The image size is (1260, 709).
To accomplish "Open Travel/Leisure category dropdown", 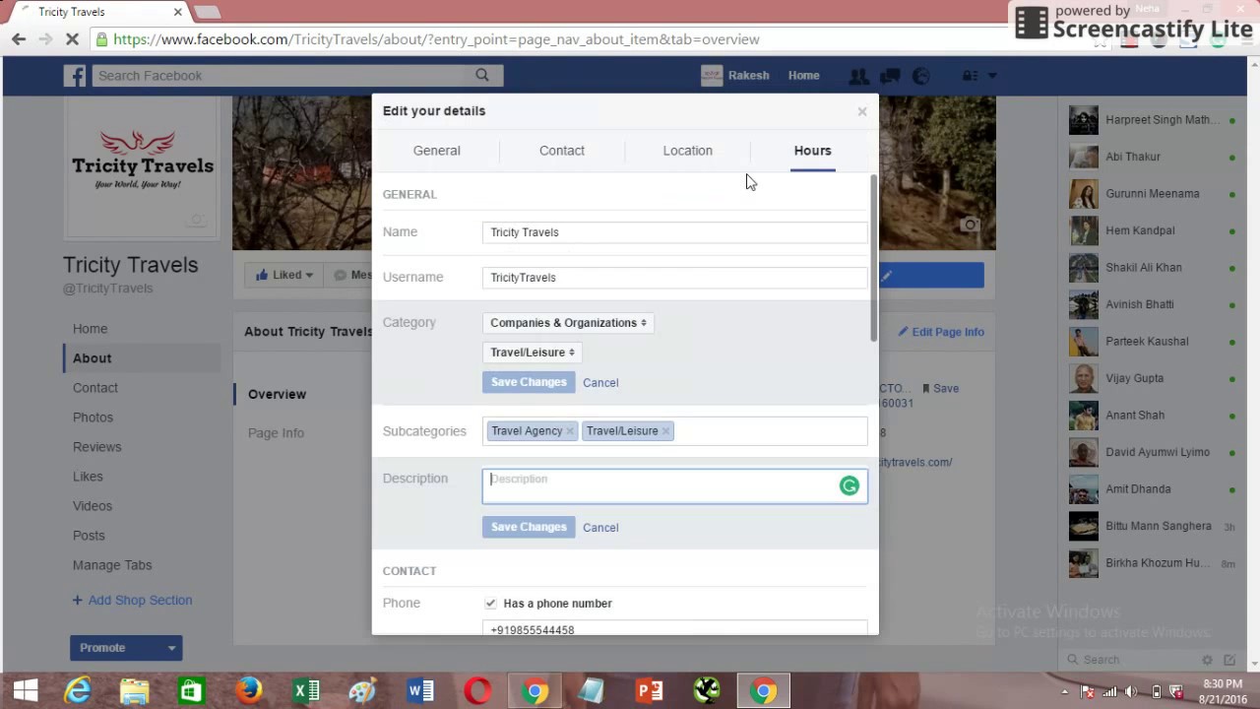I will point(533,353).
